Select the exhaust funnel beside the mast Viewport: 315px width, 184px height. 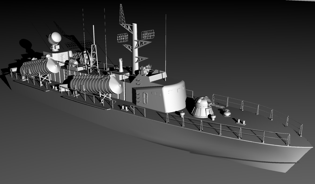(121, 66)
